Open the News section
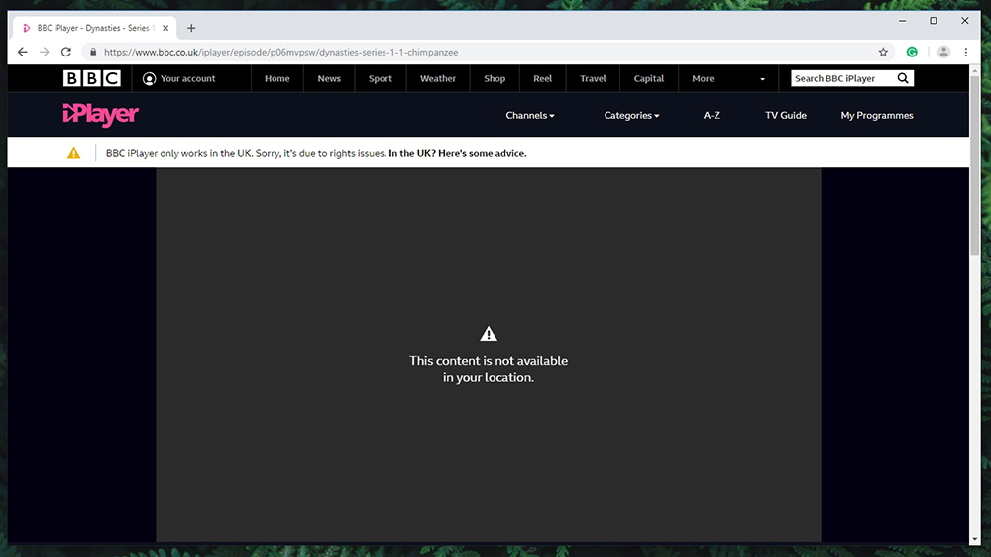 tap(329, 78)
